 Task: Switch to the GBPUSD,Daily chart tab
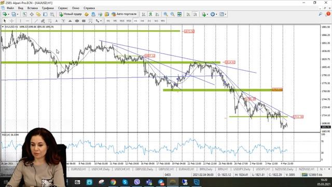click(144, 169)
